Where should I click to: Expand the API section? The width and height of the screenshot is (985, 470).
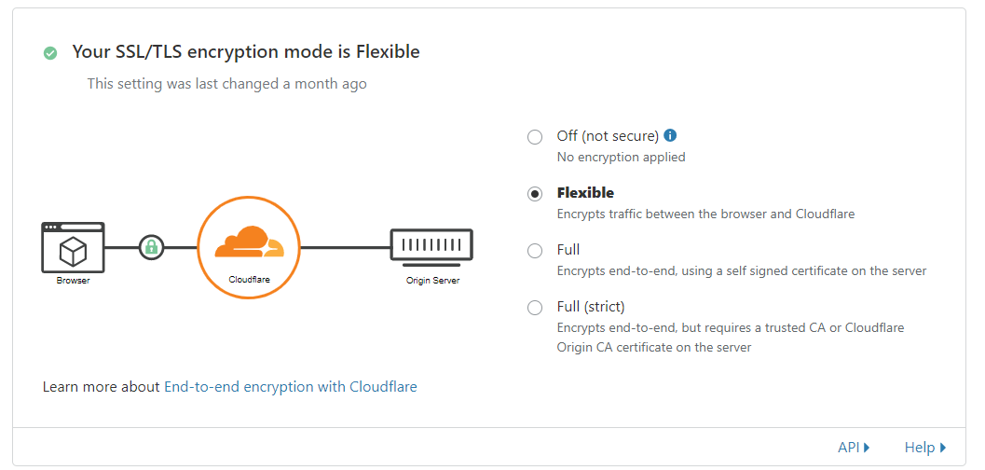(854, 448)
